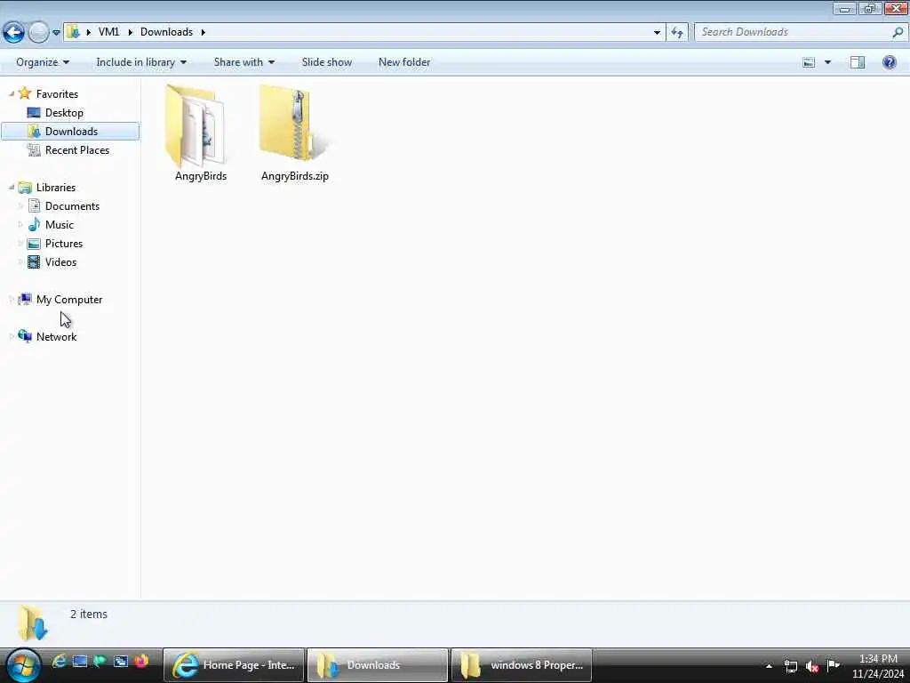Expand the Network node
910x683 pixels.
[11, 337]
